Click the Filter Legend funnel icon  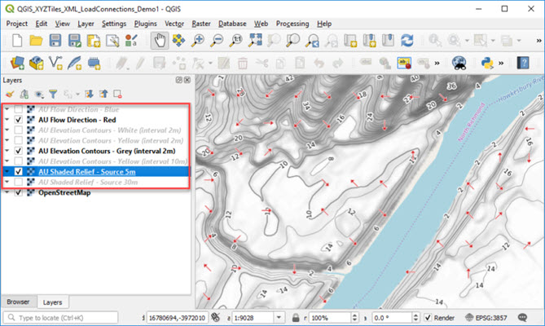coord(53,94)
